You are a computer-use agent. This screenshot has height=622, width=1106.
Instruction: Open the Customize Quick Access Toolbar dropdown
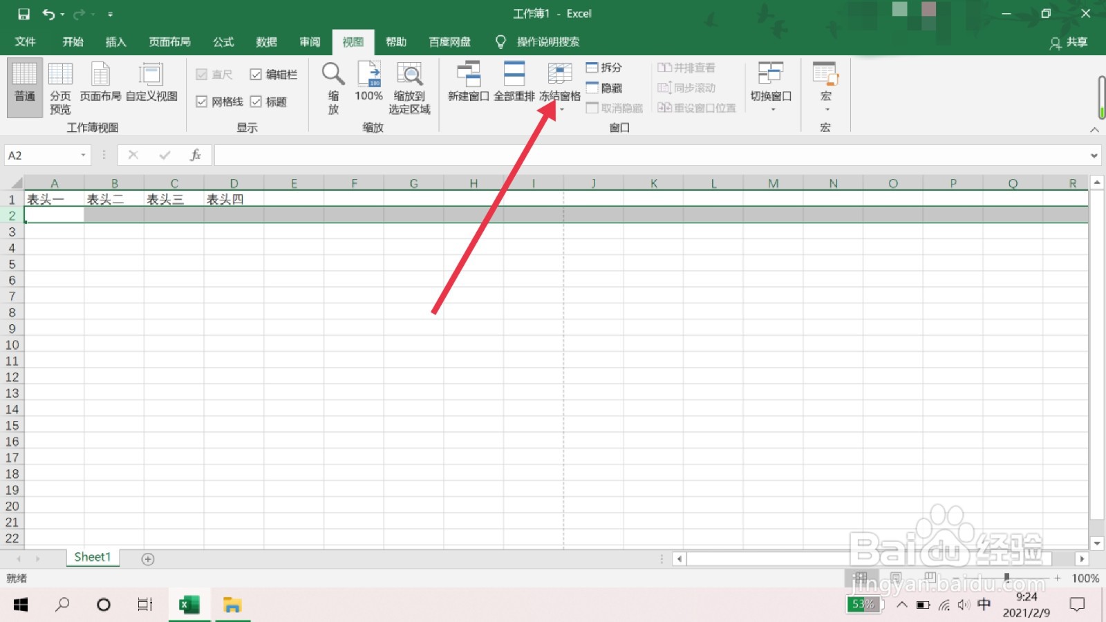coord(110,14)
